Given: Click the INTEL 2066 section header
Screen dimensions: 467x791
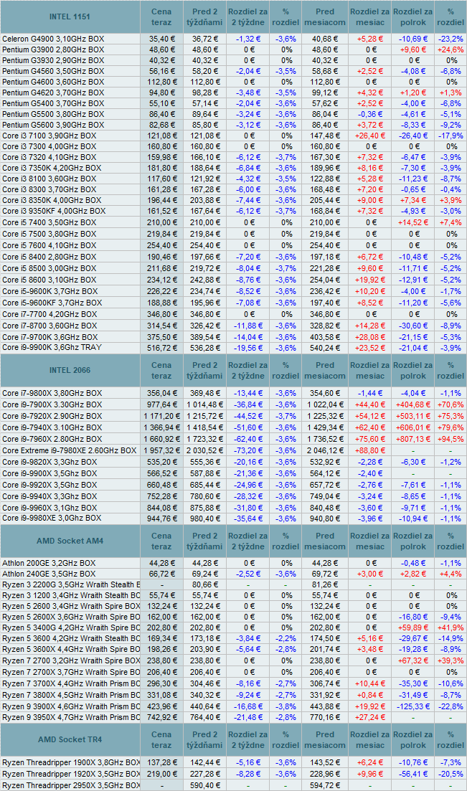Looking at the screenshot, I should (x=70, y=370).
